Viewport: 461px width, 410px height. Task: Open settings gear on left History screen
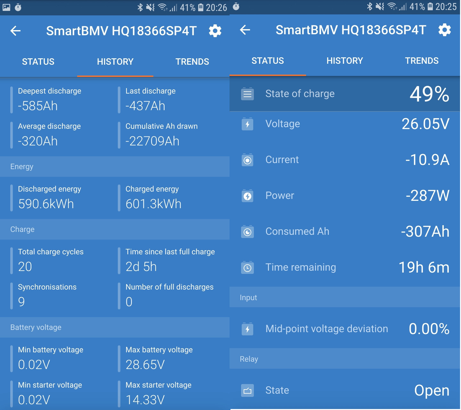pos(215,31)
